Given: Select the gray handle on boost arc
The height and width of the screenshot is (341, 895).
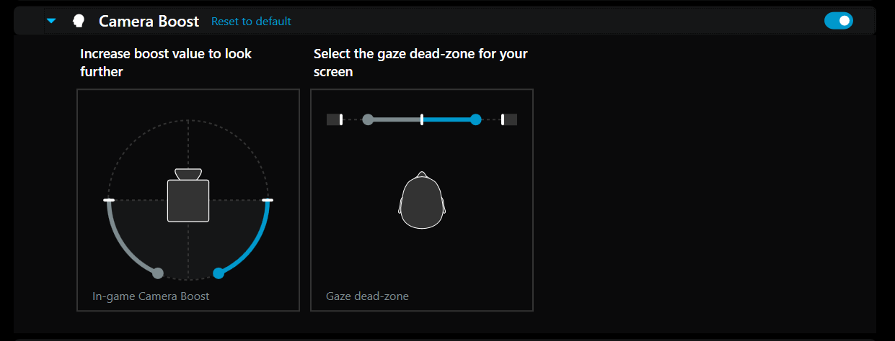Looking at the screenshot, I should tap(158, 273).
